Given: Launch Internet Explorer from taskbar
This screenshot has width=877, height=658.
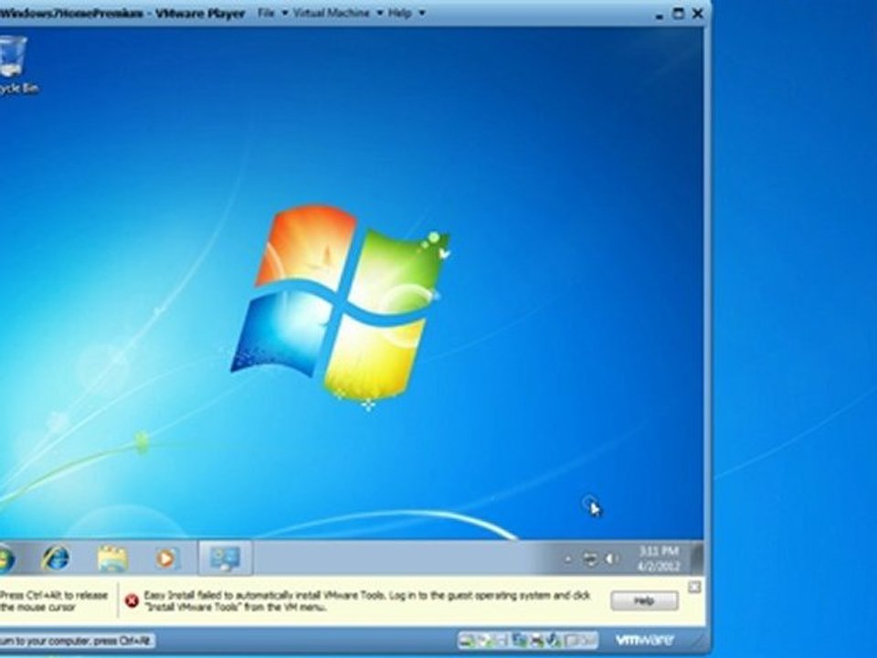Looking at the screenshot, I should 57,557.
